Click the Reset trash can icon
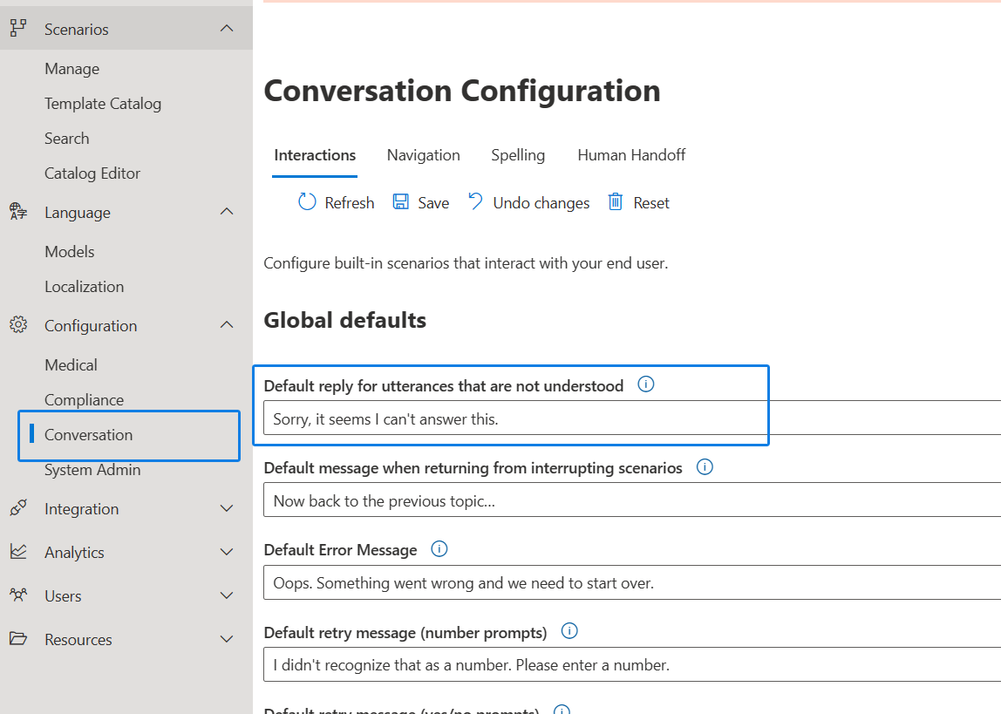This screenshot has width=1001, height=714. (x=616, y=202)
